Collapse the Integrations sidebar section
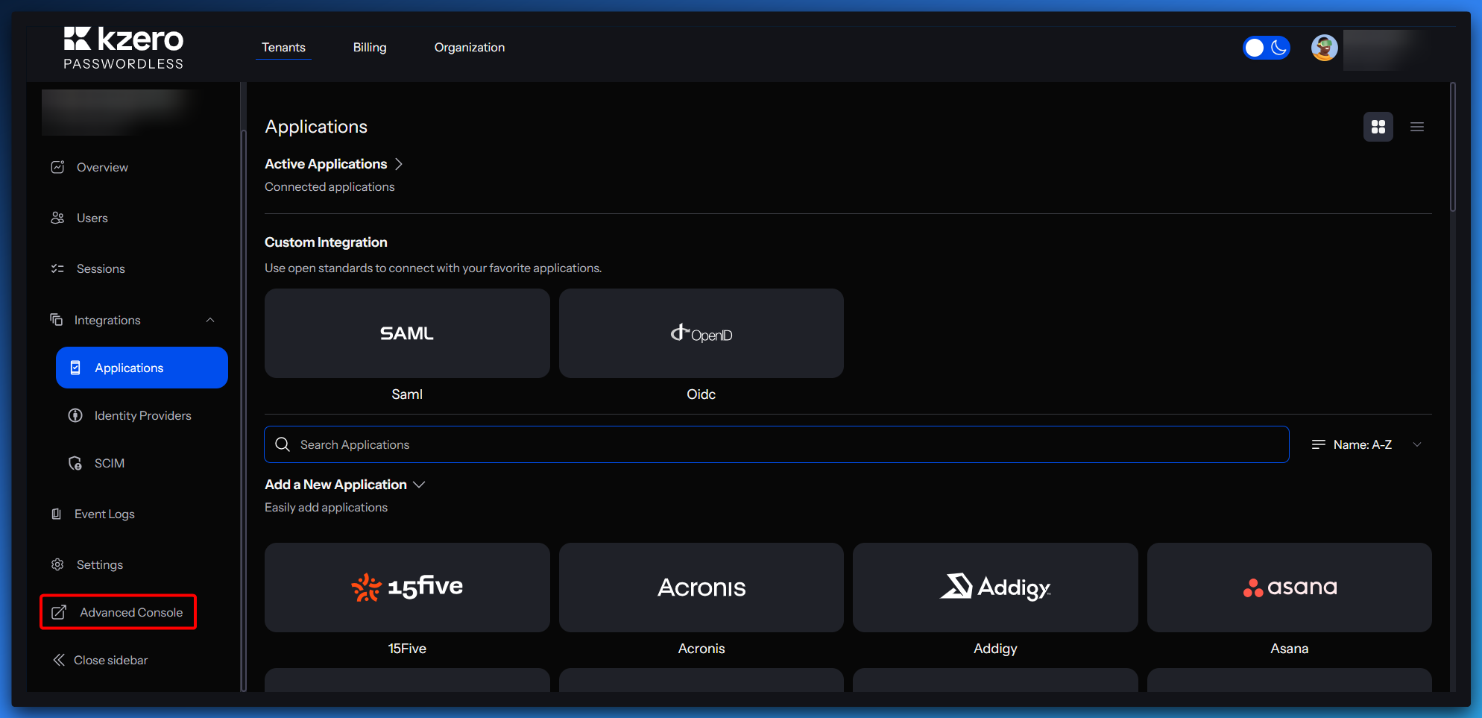Image resolution: width=1482 pixels, height=718 pixels. pyautogui.click(x=210, y=320)
